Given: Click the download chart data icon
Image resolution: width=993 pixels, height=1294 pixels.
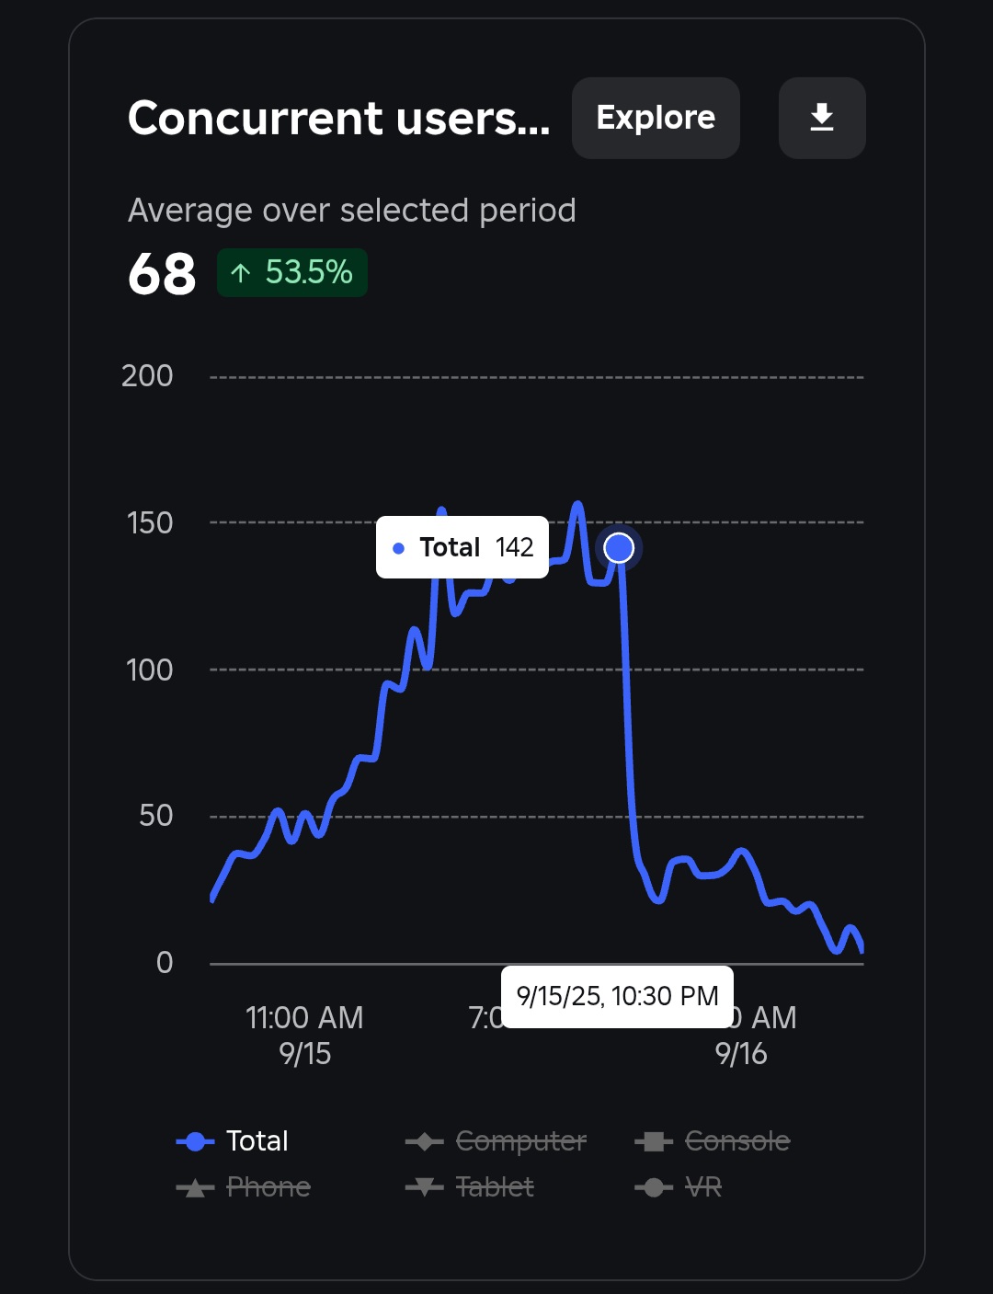Looking at the screenshot, I should pyautogui.click(x=821, y=118).
